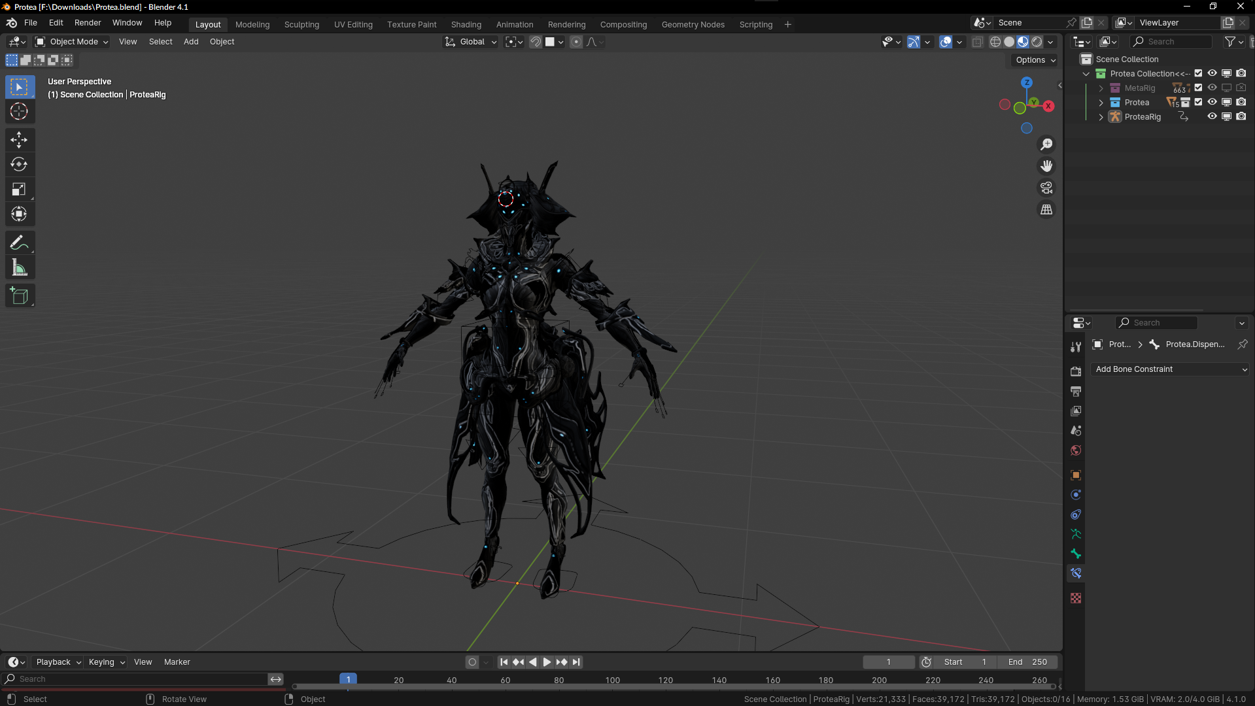The width and height of the screenshot is (1255, 706).
Task: Open the Render properties tab
Action: click(1076, 371)
